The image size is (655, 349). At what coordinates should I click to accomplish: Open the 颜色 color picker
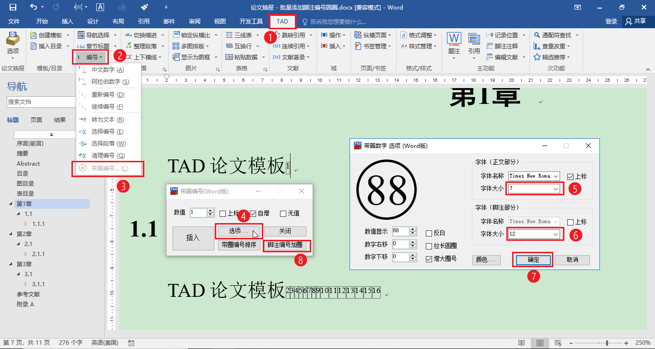click(486, 259)
